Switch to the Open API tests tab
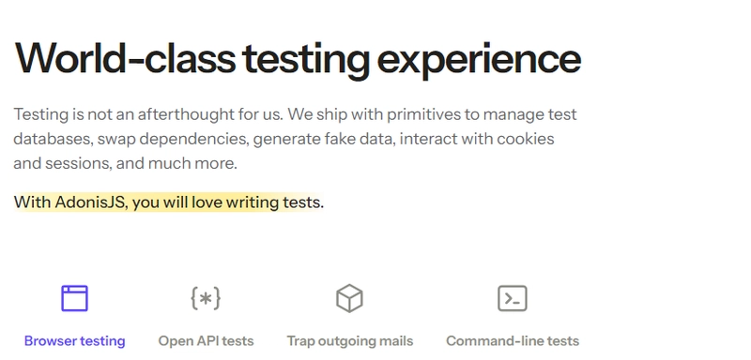Image resolution: width=751 pixels, height=360 pixels. [x=206, y=341]
